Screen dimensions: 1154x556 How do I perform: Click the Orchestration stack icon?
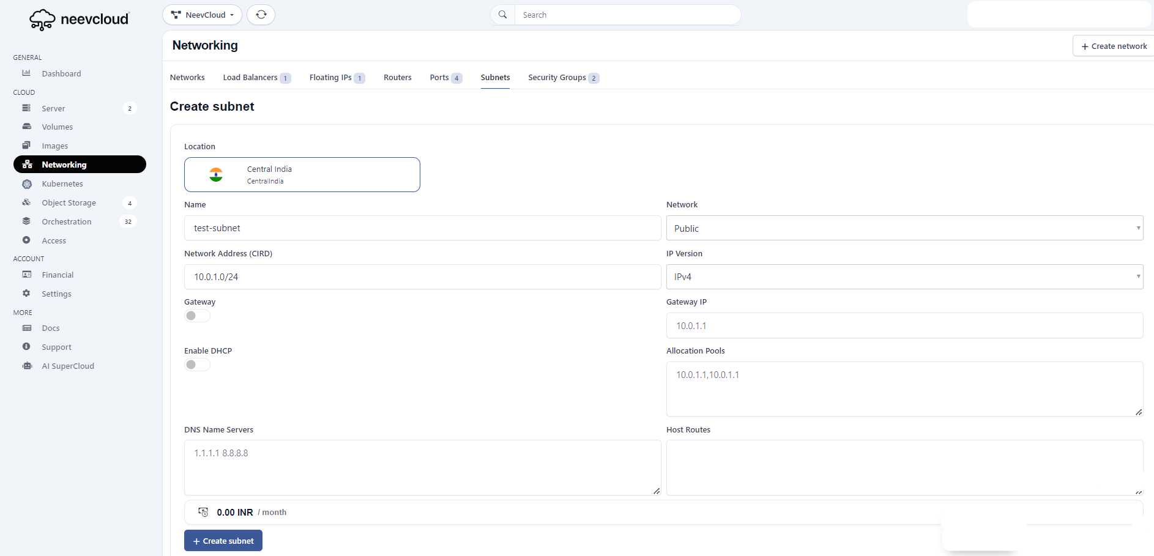click(x=27, y=221)
